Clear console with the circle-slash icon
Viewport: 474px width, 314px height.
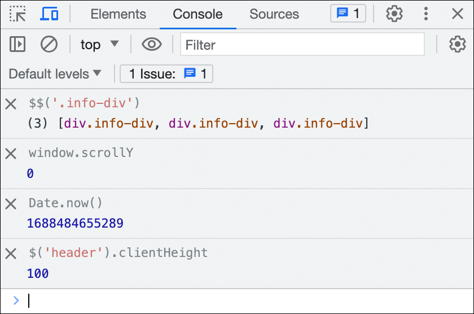[x=49, y=45]
